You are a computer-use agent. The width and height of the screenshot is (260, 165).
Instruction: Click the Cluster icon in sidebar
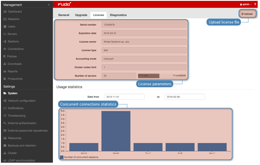pyautogui.click(x=5, y=153)
